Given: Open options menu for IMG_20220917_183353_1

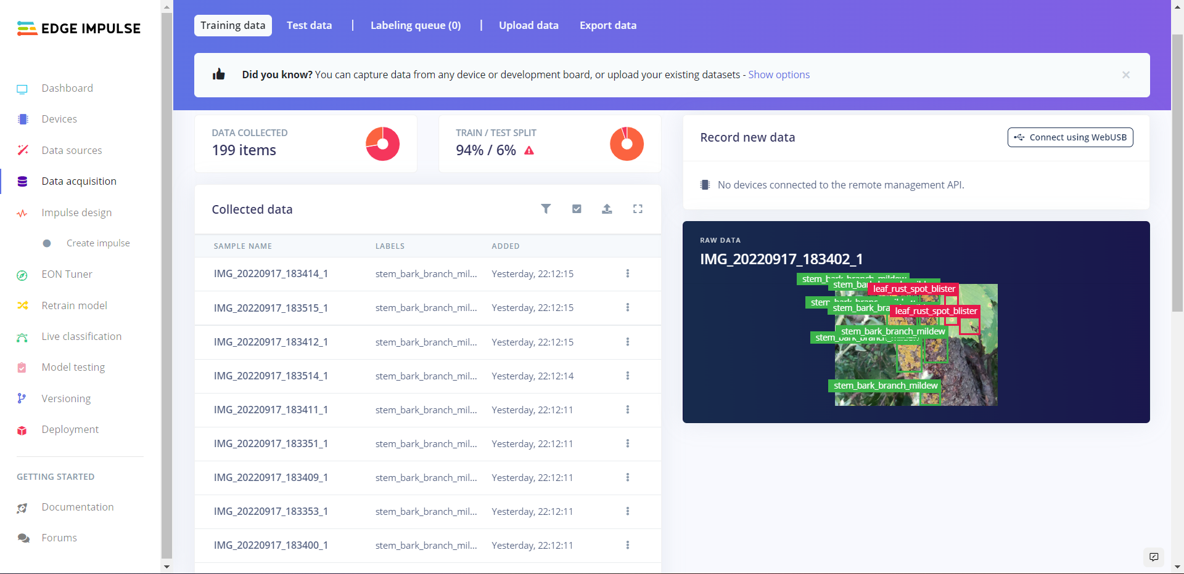Looking at the screenshot, I should pos(628,511).
